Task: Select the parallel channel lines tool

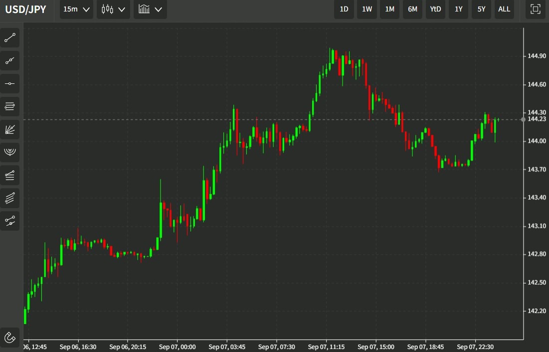Action: click(10, 198)
